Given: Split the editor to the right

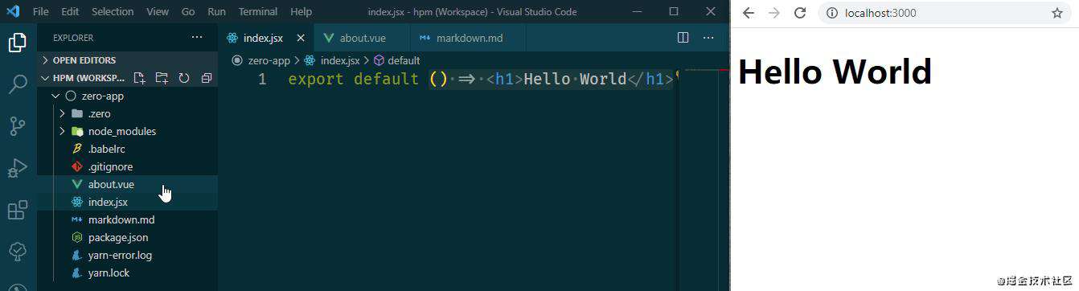Looking at the screenshot, I should tap(683, 38).
